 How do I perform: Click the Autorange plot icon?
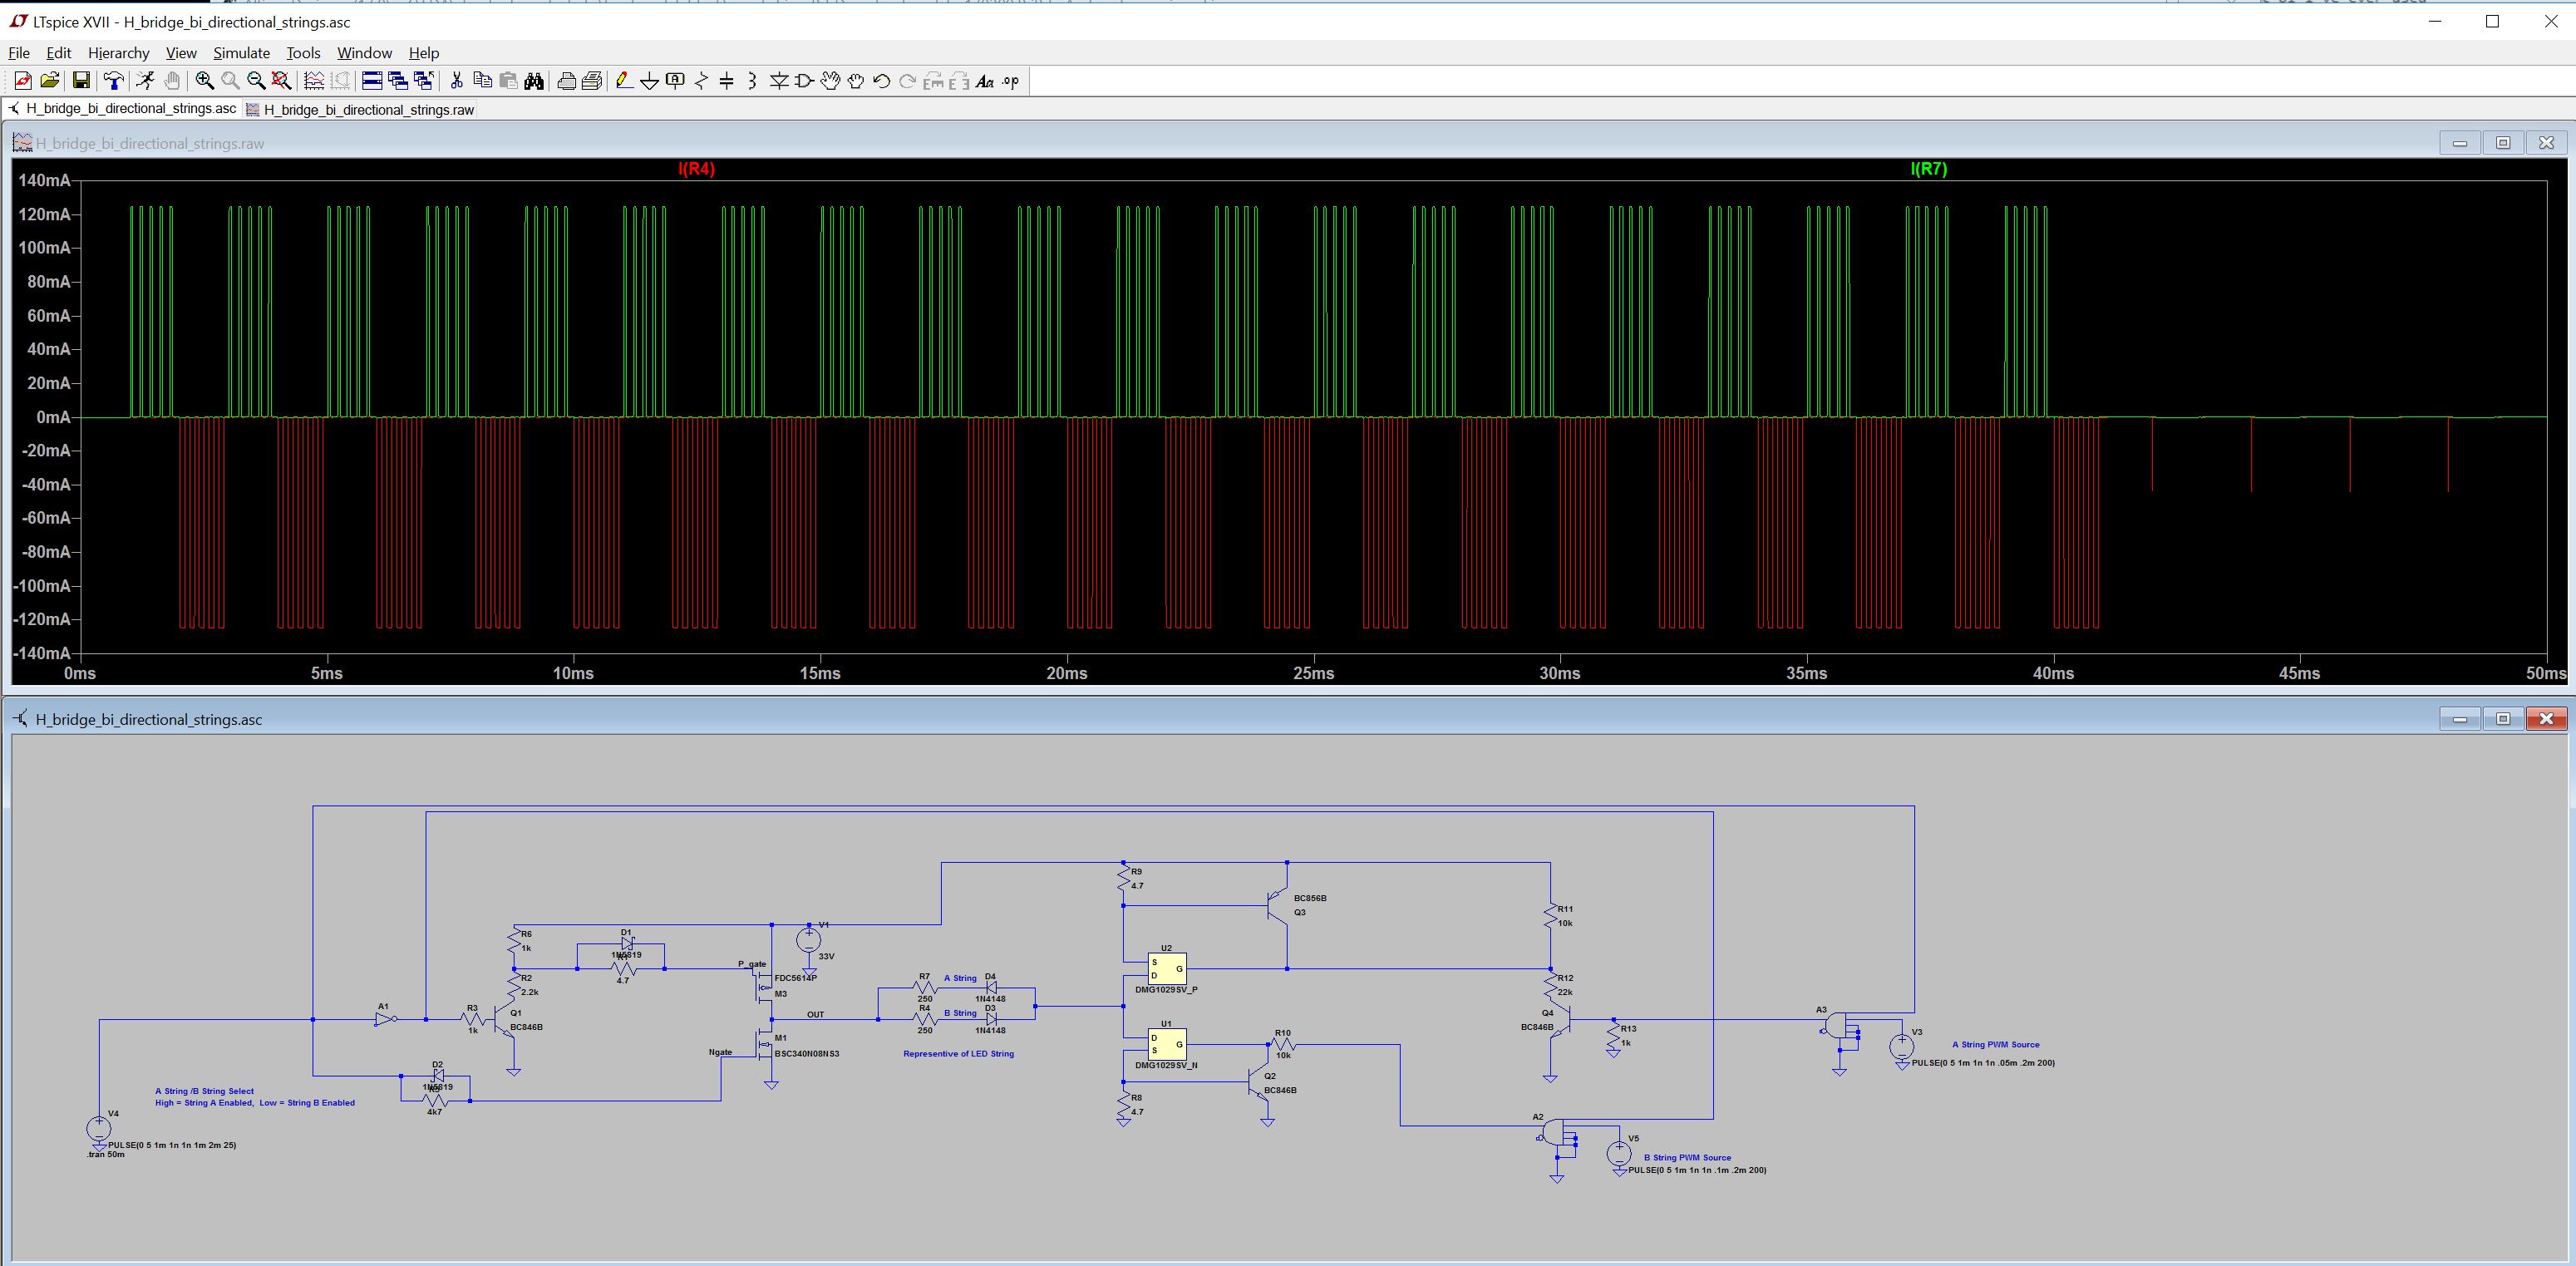tap(314, 81)
